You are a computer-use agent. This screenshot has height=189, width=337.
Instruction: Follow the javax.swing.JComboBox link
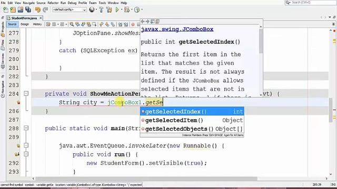pyautogui.click(x=177, y=29)
